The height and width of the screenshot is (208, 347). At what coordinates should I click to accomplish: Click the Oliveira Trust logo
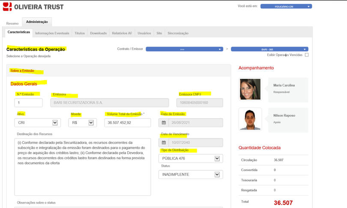[x=32, y=6]
